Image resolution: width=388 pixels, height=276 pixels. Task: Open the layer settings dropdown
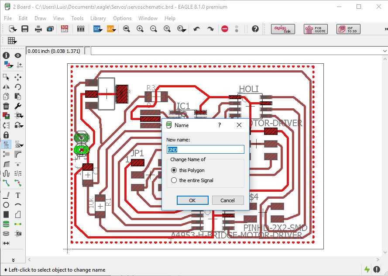tap(8, 65)
